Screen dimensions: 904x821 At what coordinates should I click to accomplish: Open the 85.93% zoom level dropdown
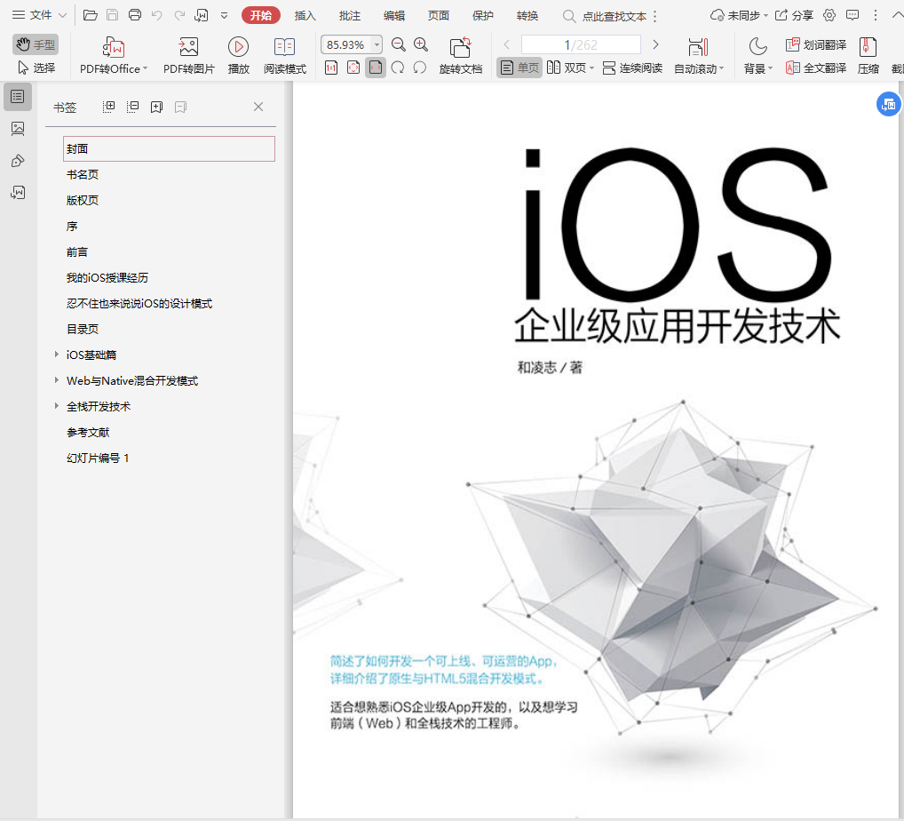pos(377,44)
